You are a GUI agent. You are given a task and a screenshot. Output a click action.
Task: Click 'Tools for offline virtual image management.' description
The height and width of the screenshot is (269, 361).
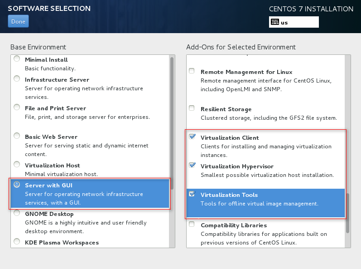tap(260, 204)
